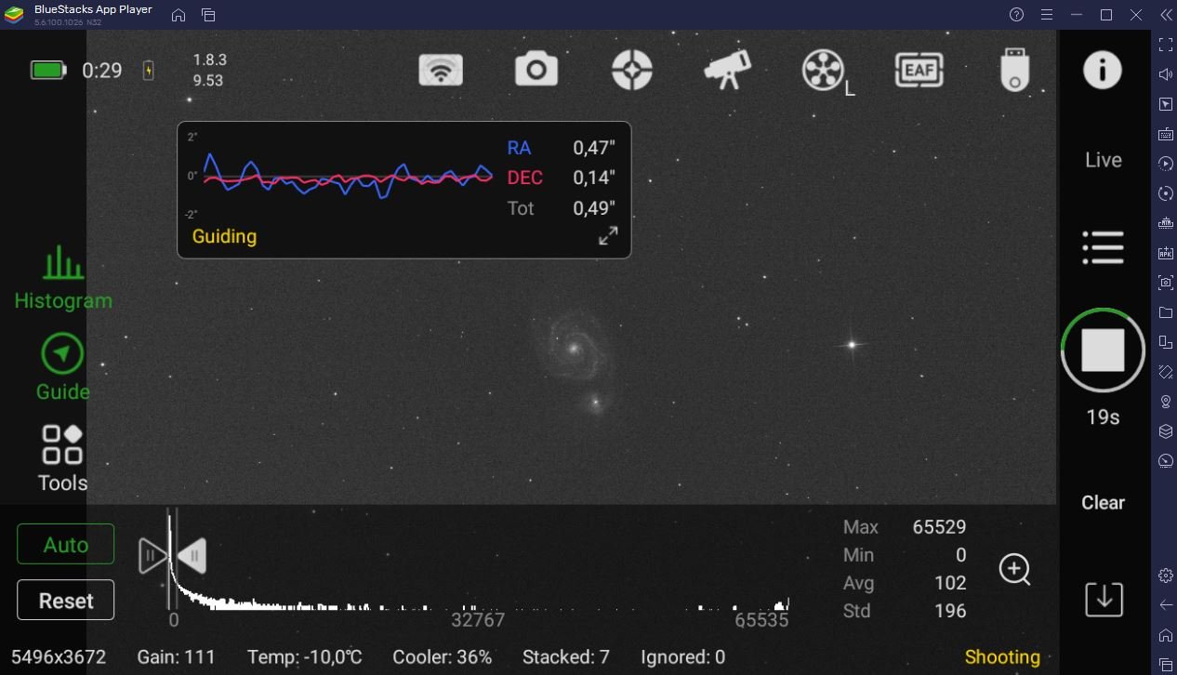
Task: Clear the current stack
Action: click(x=1104, y=502)
